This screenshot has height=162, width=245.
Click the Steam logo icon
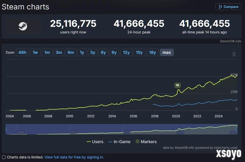tap(23, 26)
